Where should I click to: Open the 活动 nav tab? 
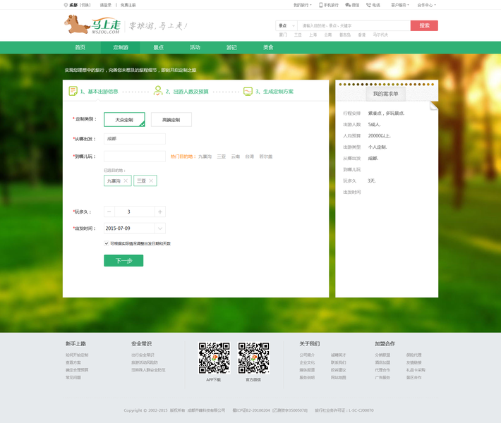pos(195,47)
